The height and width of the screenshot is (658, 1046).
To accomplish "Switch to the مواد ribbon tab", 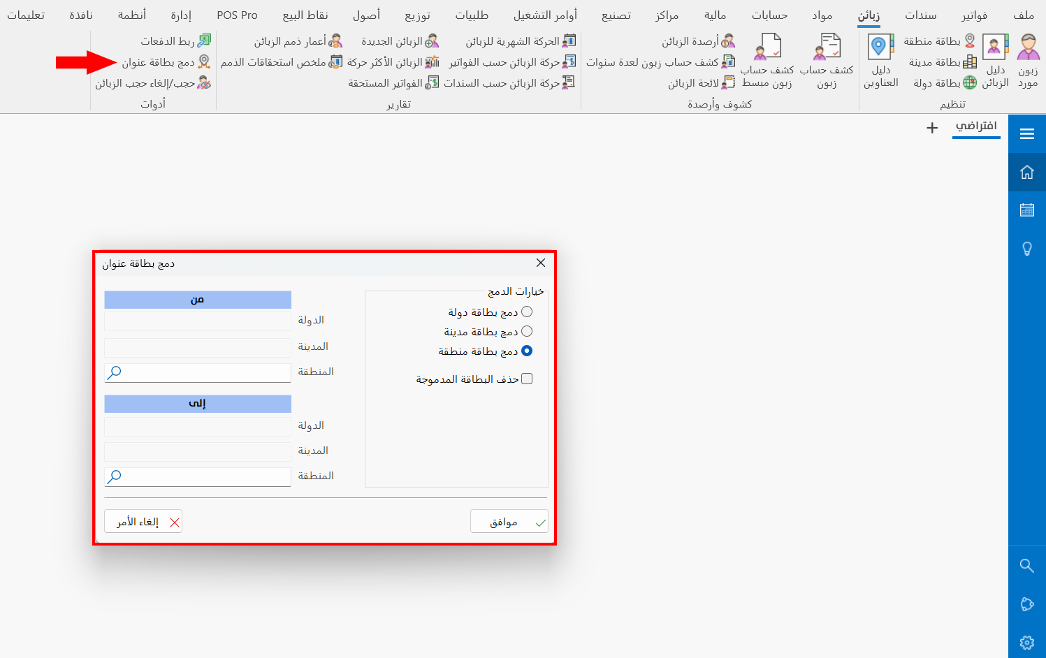I will (822, 14).
